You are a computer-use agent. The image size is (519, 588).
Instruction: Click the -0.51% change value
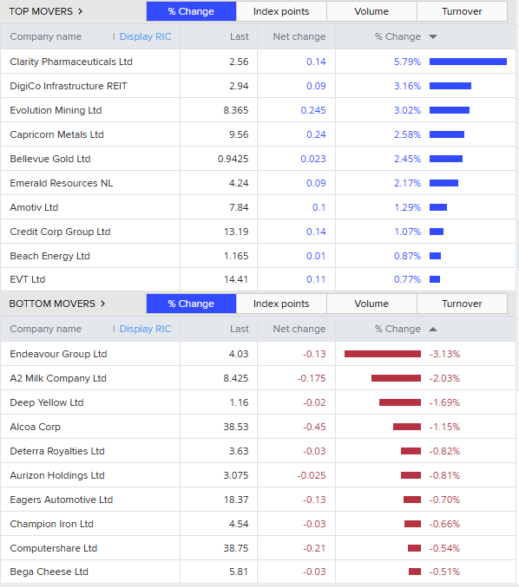pyautogui.click(x=444, y=572)
